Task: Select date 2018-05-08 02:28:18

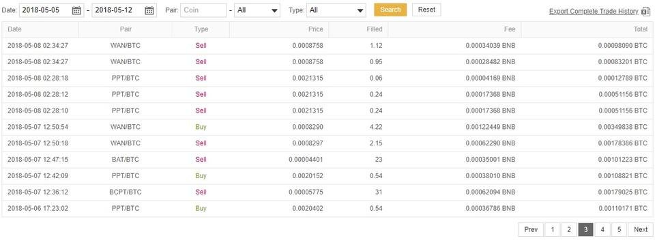Action: pyautogui.click(x=38, y=78)
